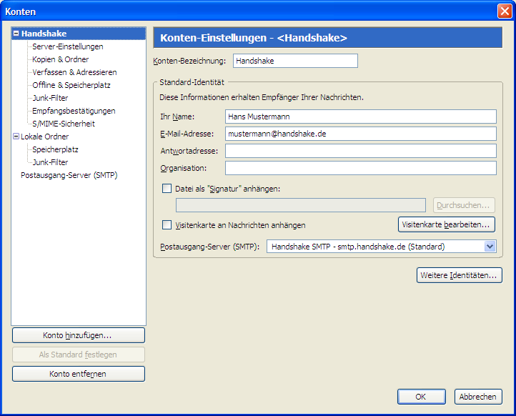Click the Konten-Bezeichnung text field
Viewport: 516px width, 416px height.
pyautogui.click(x=295, y=61)
